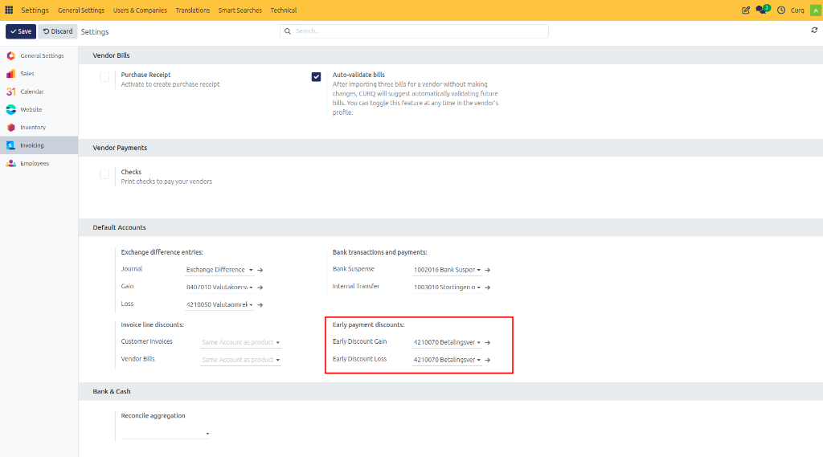The height and width of the screenshot is (457, 823).
Task: Open external link for Early Discount Gain
Action: 487,343
